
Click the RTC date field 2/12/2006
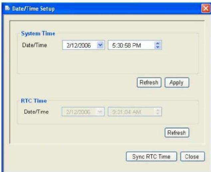[83, 112]
